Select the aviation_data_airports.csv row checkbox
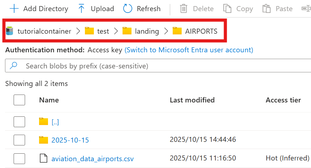Image resolution: width=311 pixels, height=168 pixels. point(19,158)
